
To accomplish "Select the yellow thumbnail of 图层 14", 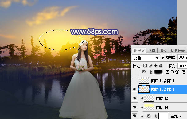I will [149, 107].
